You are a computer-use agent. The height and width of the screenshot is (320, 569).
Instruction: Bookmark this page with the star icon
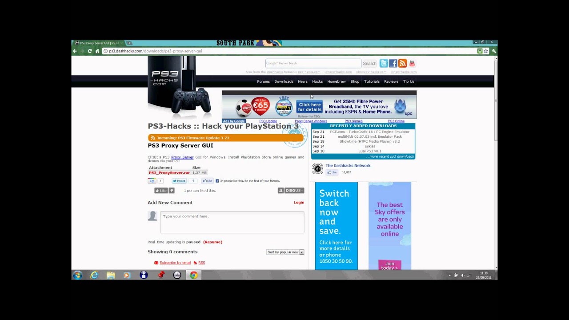[486, 51]
